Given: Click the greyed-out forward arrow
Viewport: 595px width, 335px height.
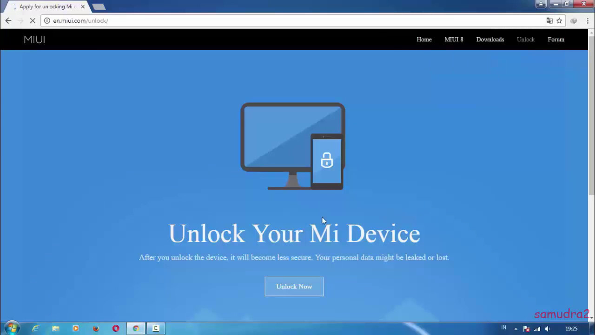Looking at the screenshot, I should point(20,20).
